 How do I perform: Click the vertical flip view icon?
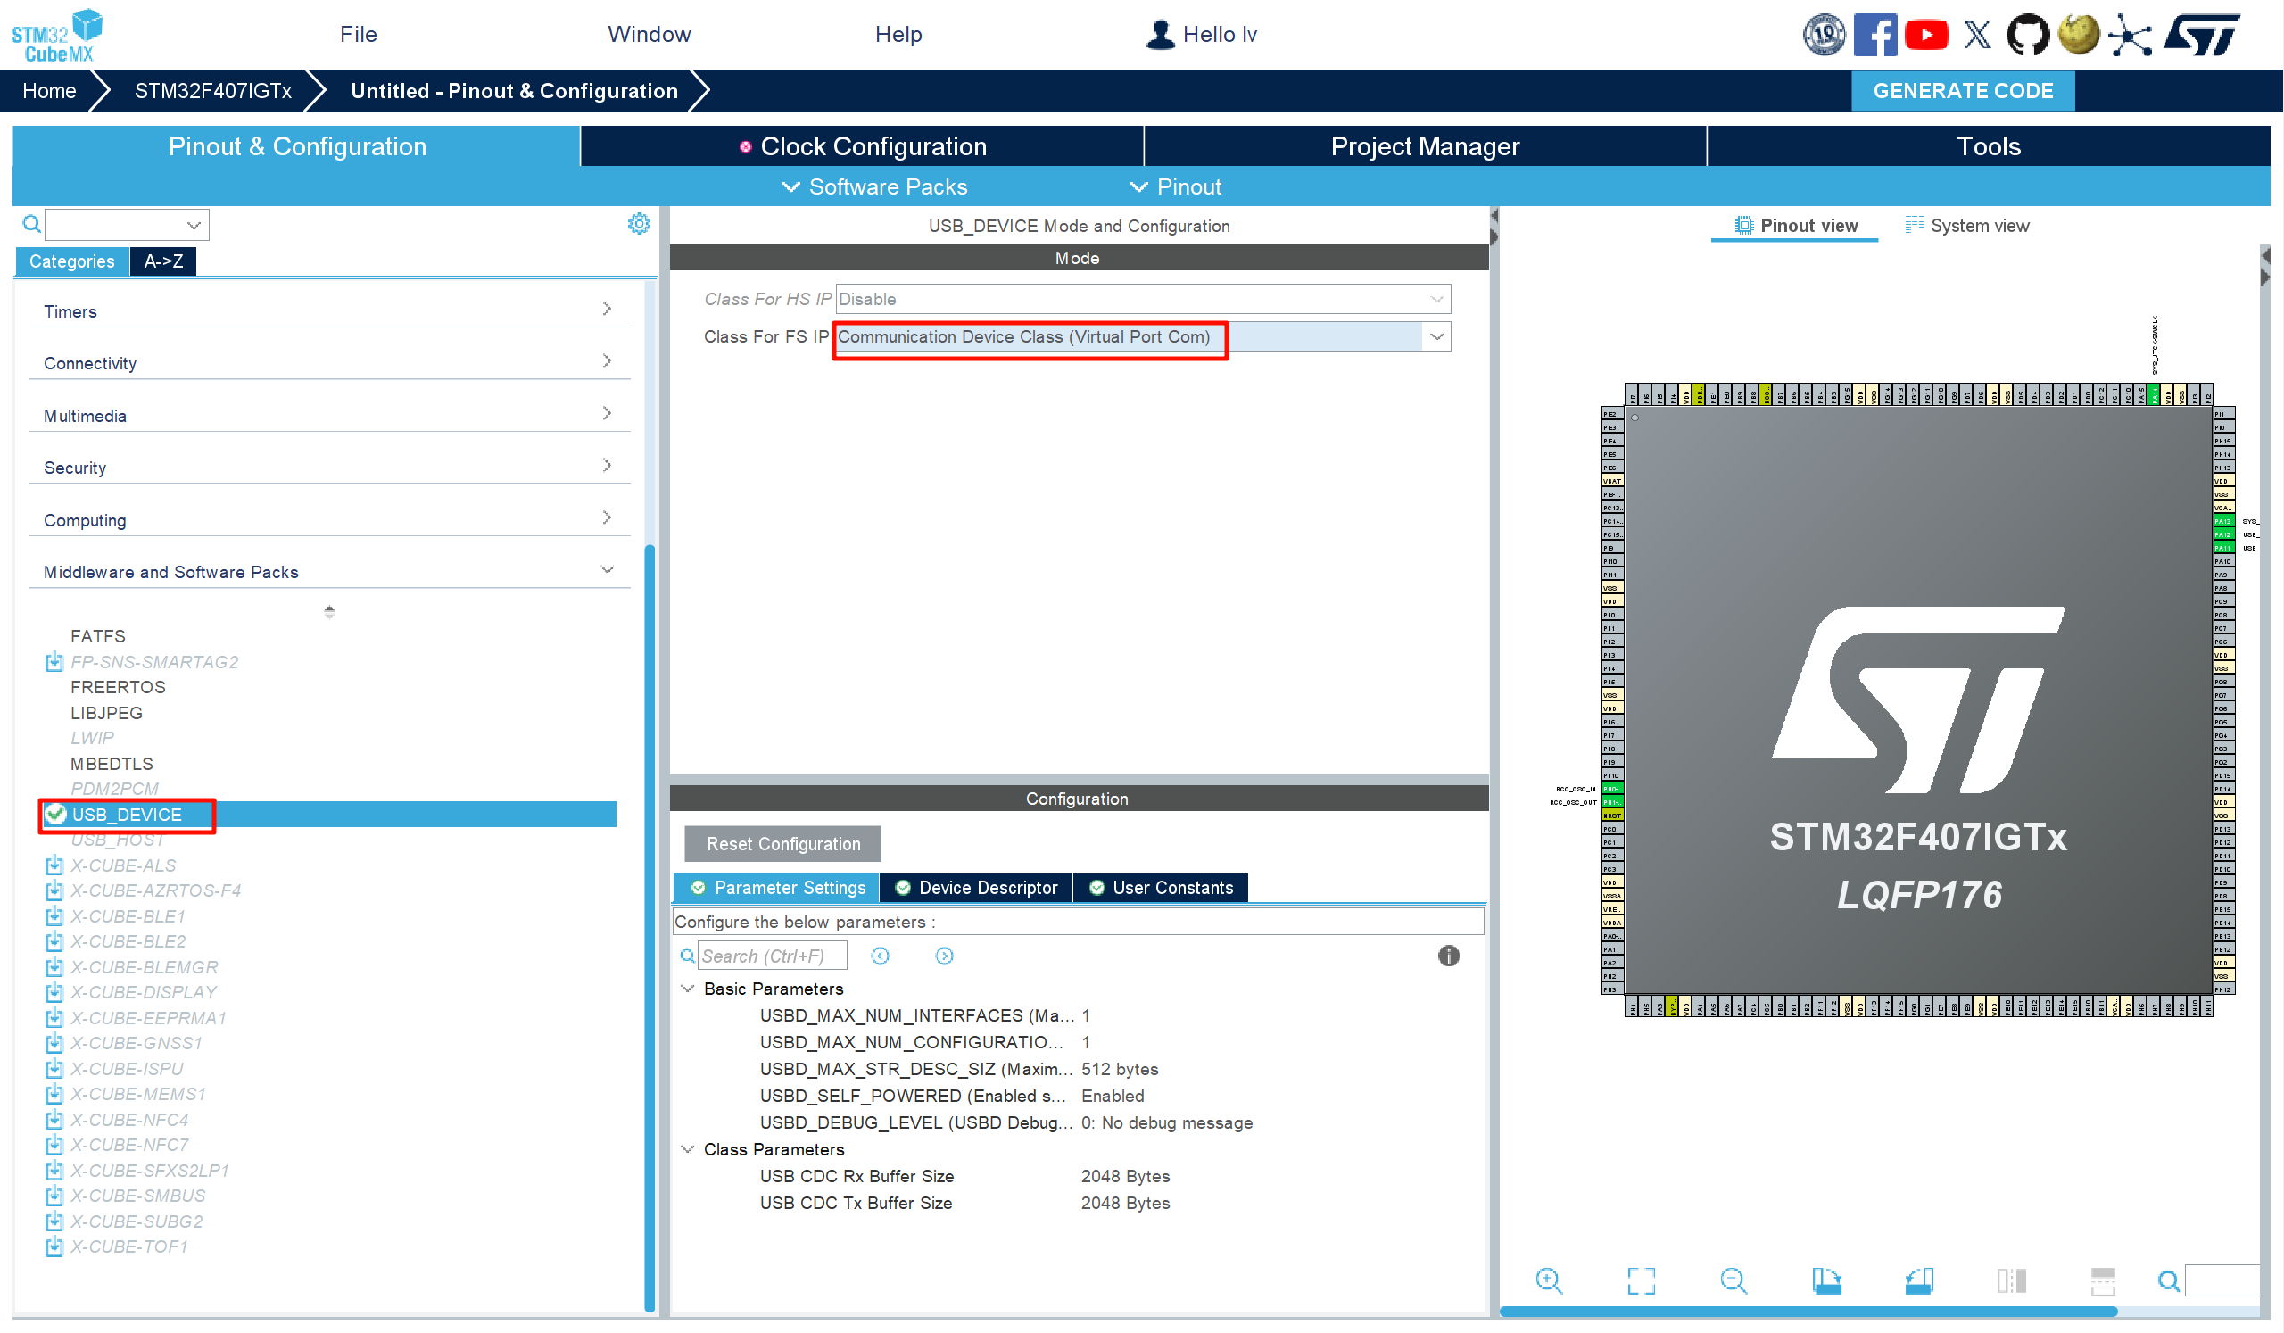pos(2103,1280)
